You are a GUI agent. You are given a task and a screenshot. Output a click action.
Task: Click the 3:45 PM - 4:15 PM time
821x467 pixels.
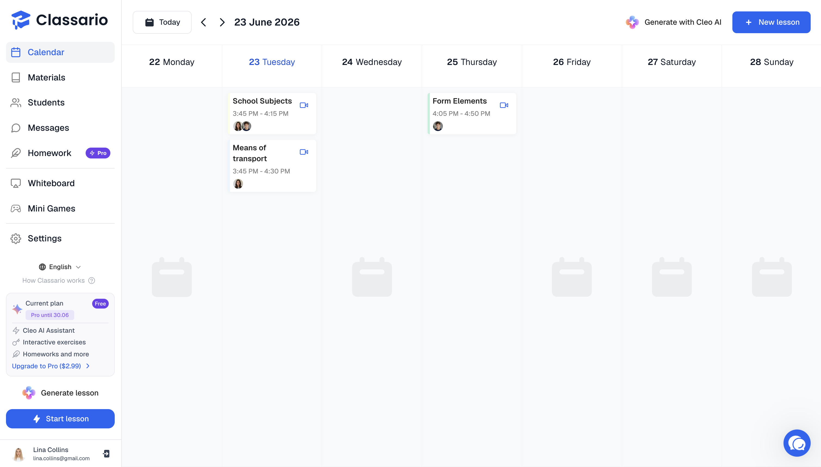coord(260,114)
